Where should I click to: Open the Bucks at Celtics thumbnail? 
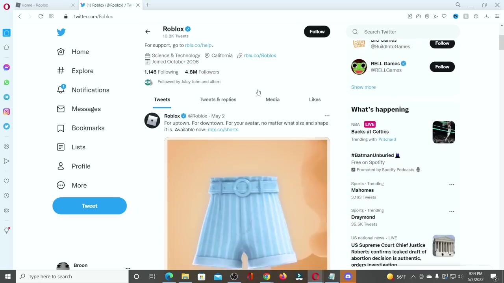[x=444, y=132]
